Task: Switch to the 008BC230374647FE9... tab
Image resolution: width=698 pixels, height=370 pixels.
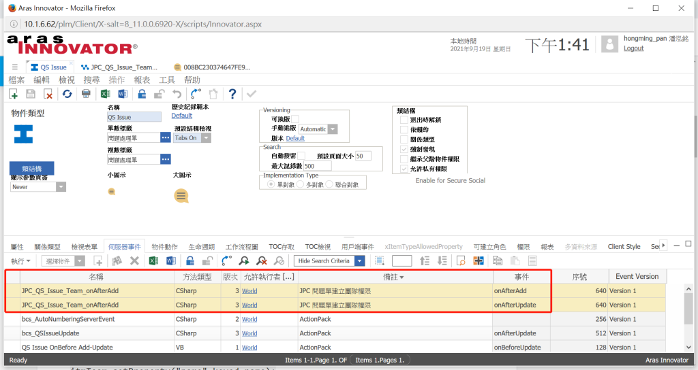Action: tap(213, 67)
